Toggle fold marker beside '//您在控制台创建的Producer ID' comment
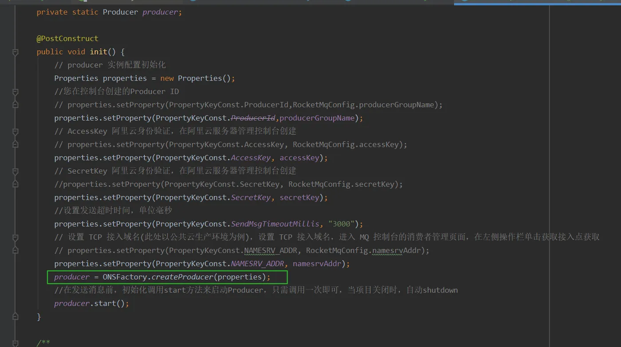Image resolution: width=621 pixels, height=347 pixels. coord(16,92)
